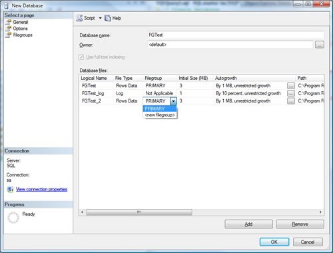Open the Filegroups page
The image size is (333, 253).
pyautogui.click(x=23, y=35)
